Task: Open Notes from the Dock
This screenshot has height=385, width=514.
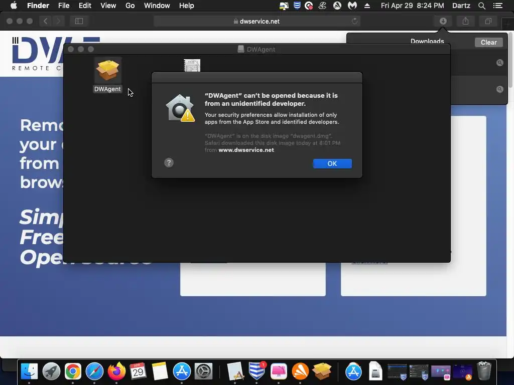Action: (160, 371)
